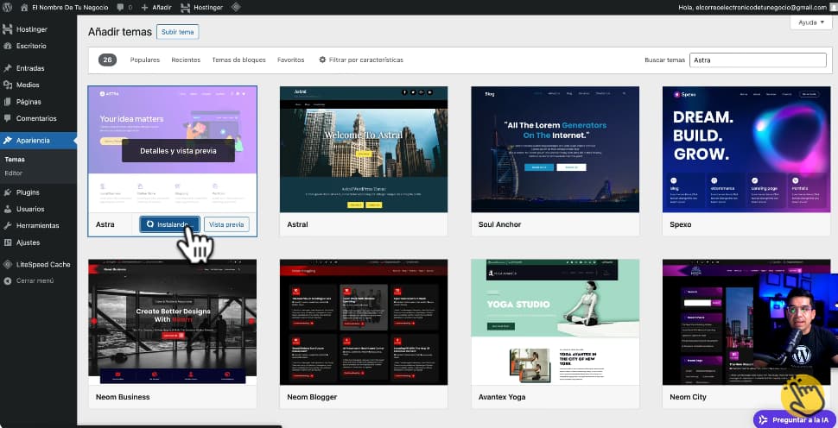Click the Instalando button for Astra
Image resolution: width=838 pixels, height=428 pixels.
pyautogui.click(x=170, y=224)
